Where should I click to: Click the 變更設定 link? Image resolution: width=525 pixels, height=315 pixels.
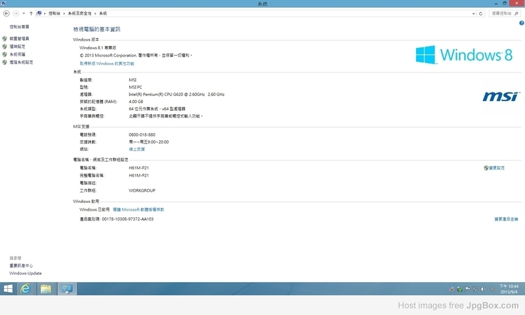[496, 168]
